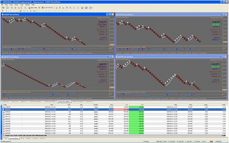Open the Help menu
This screenshot has width=229, height=143.
tap(33, 5)
